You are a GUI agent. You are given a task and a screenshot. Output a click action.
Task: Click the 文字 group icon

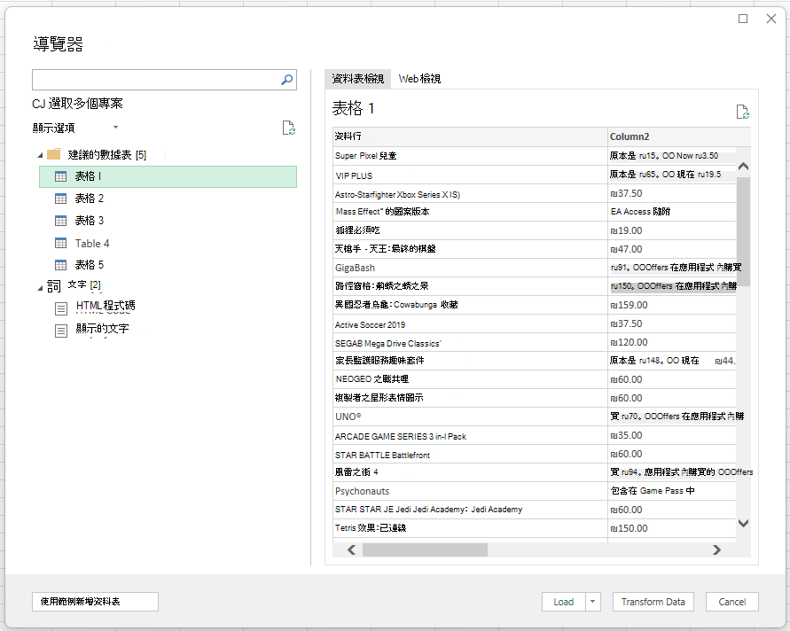(x=54, y=286)
